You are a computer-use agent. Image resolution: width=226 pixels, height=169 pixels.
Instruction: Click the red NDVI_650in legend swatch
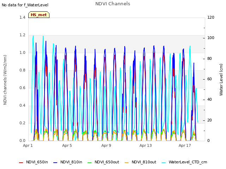pos(21,163)
